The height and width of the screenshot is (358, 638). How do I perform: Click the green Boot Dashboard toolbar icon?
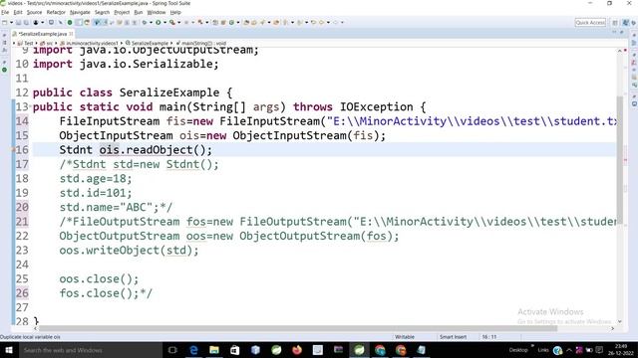tap(70, 22)
